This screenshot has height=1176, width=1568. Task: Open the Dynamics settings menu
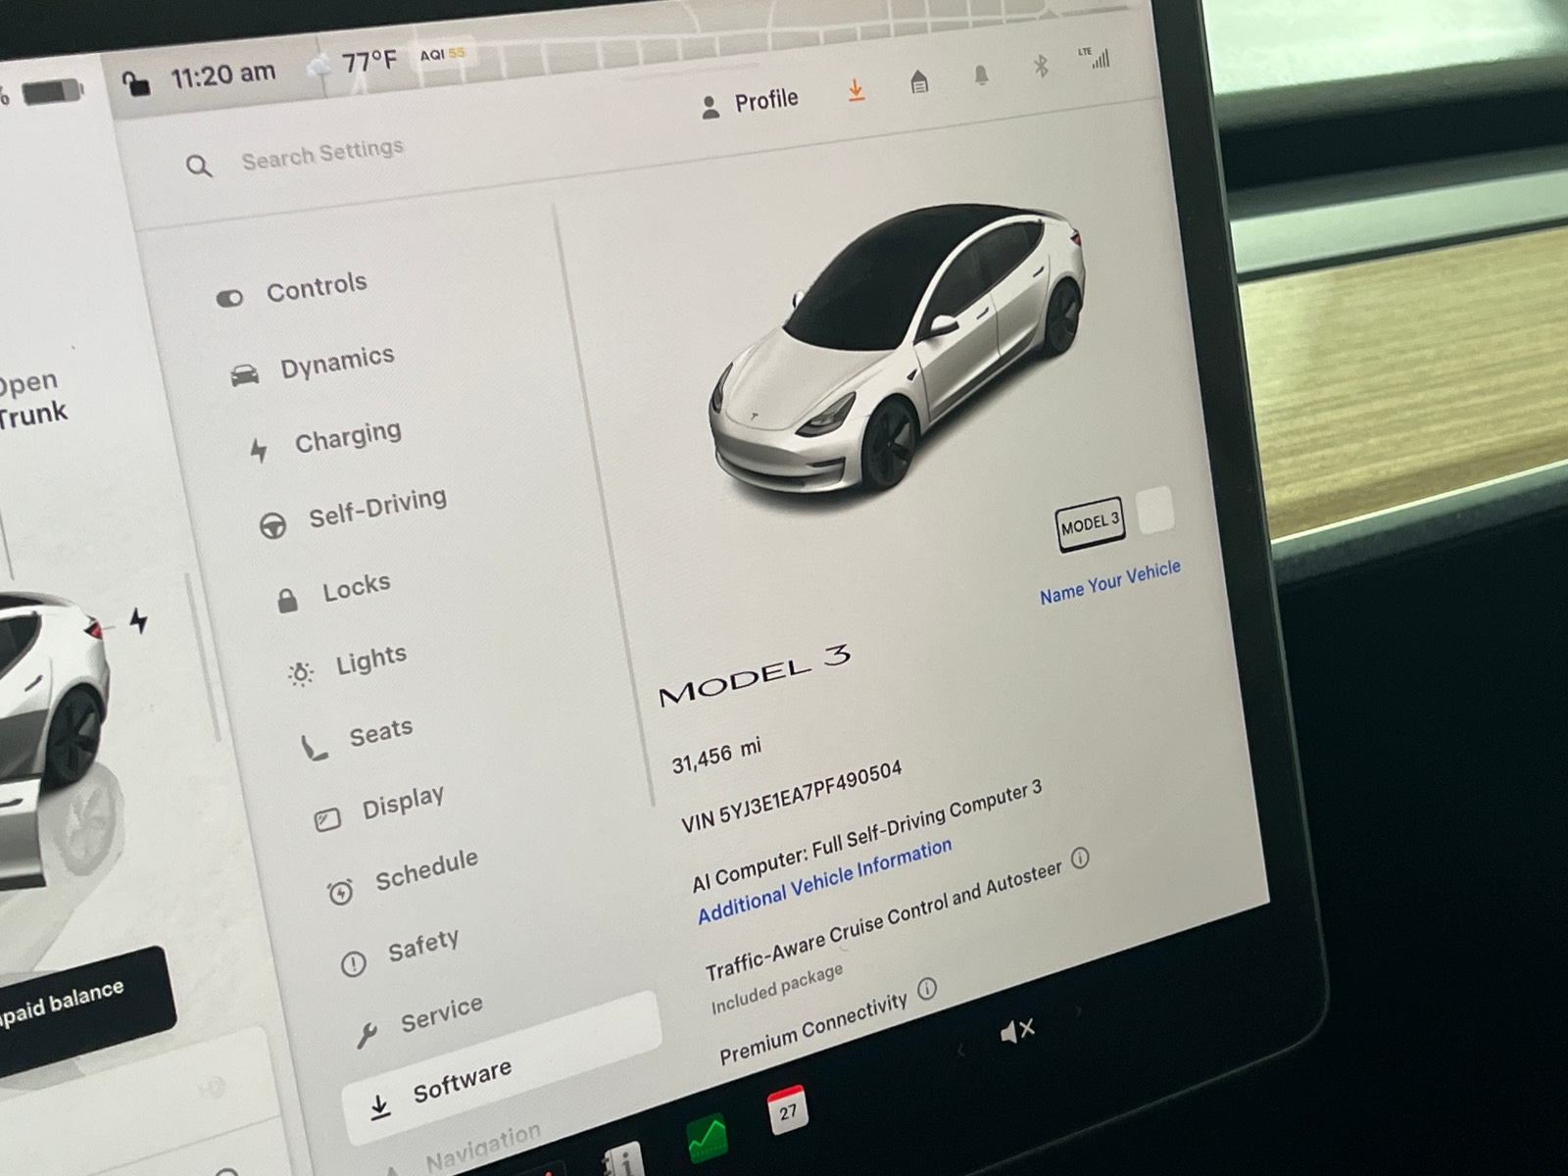[314, 366]
